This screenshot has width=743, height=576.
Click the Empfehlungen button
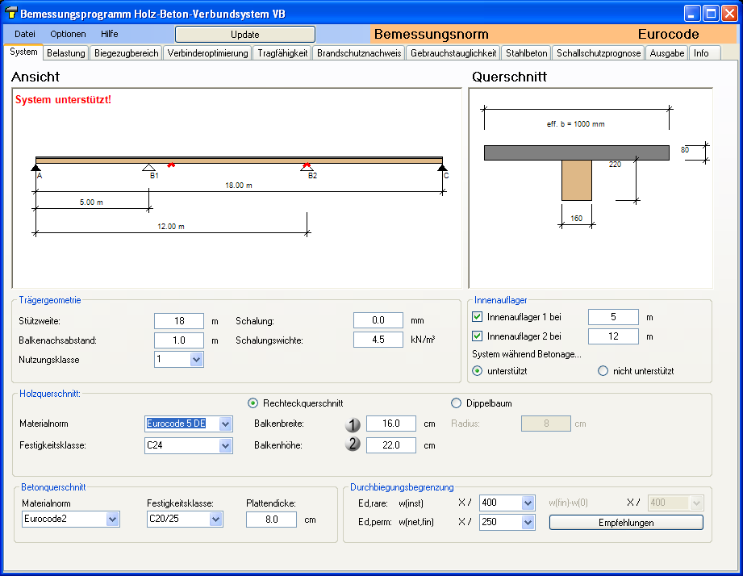[x=626, y=523]
